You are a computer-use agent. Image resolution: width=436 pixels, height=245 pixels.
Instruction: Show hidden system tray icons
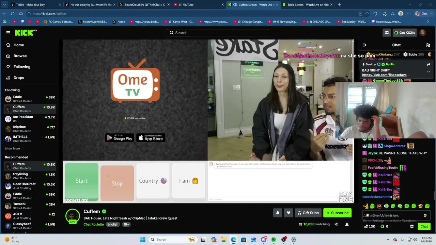tap(388, 240)
